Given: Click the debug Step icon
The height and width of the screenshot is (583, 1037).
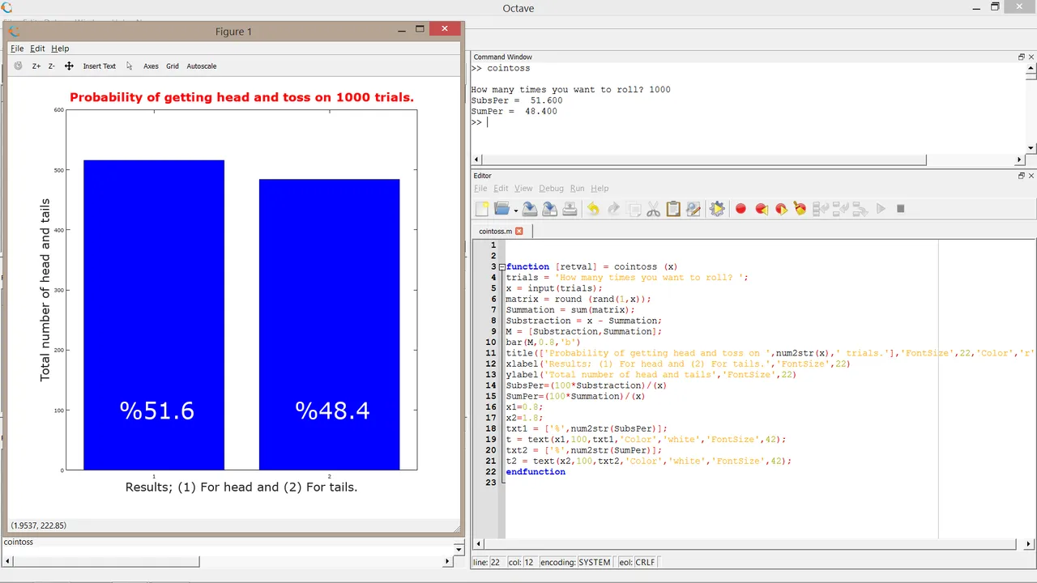Looking at the screenshot, I should (x=821, y=209).
